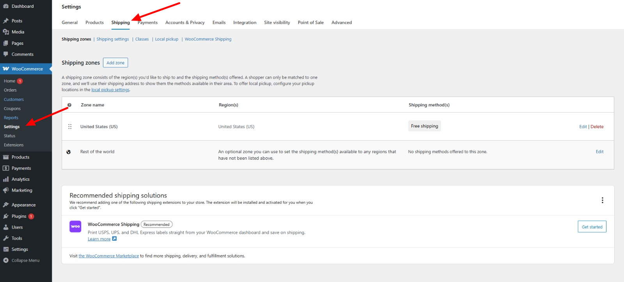Open WooCommerce Home in sidebar

click(9, 81)
